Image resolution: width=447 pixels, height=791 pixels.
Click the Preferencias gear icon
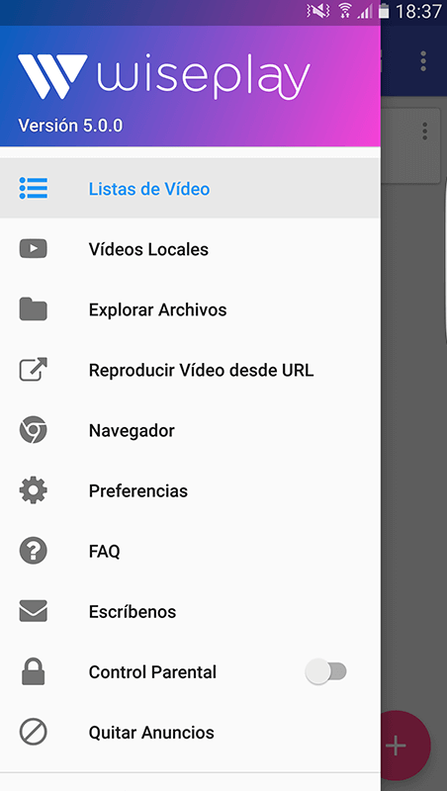click(x=34, y=490)
